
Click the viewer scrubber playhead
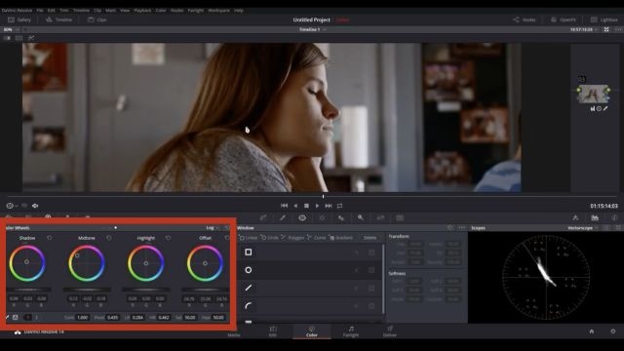coord(323,196)
